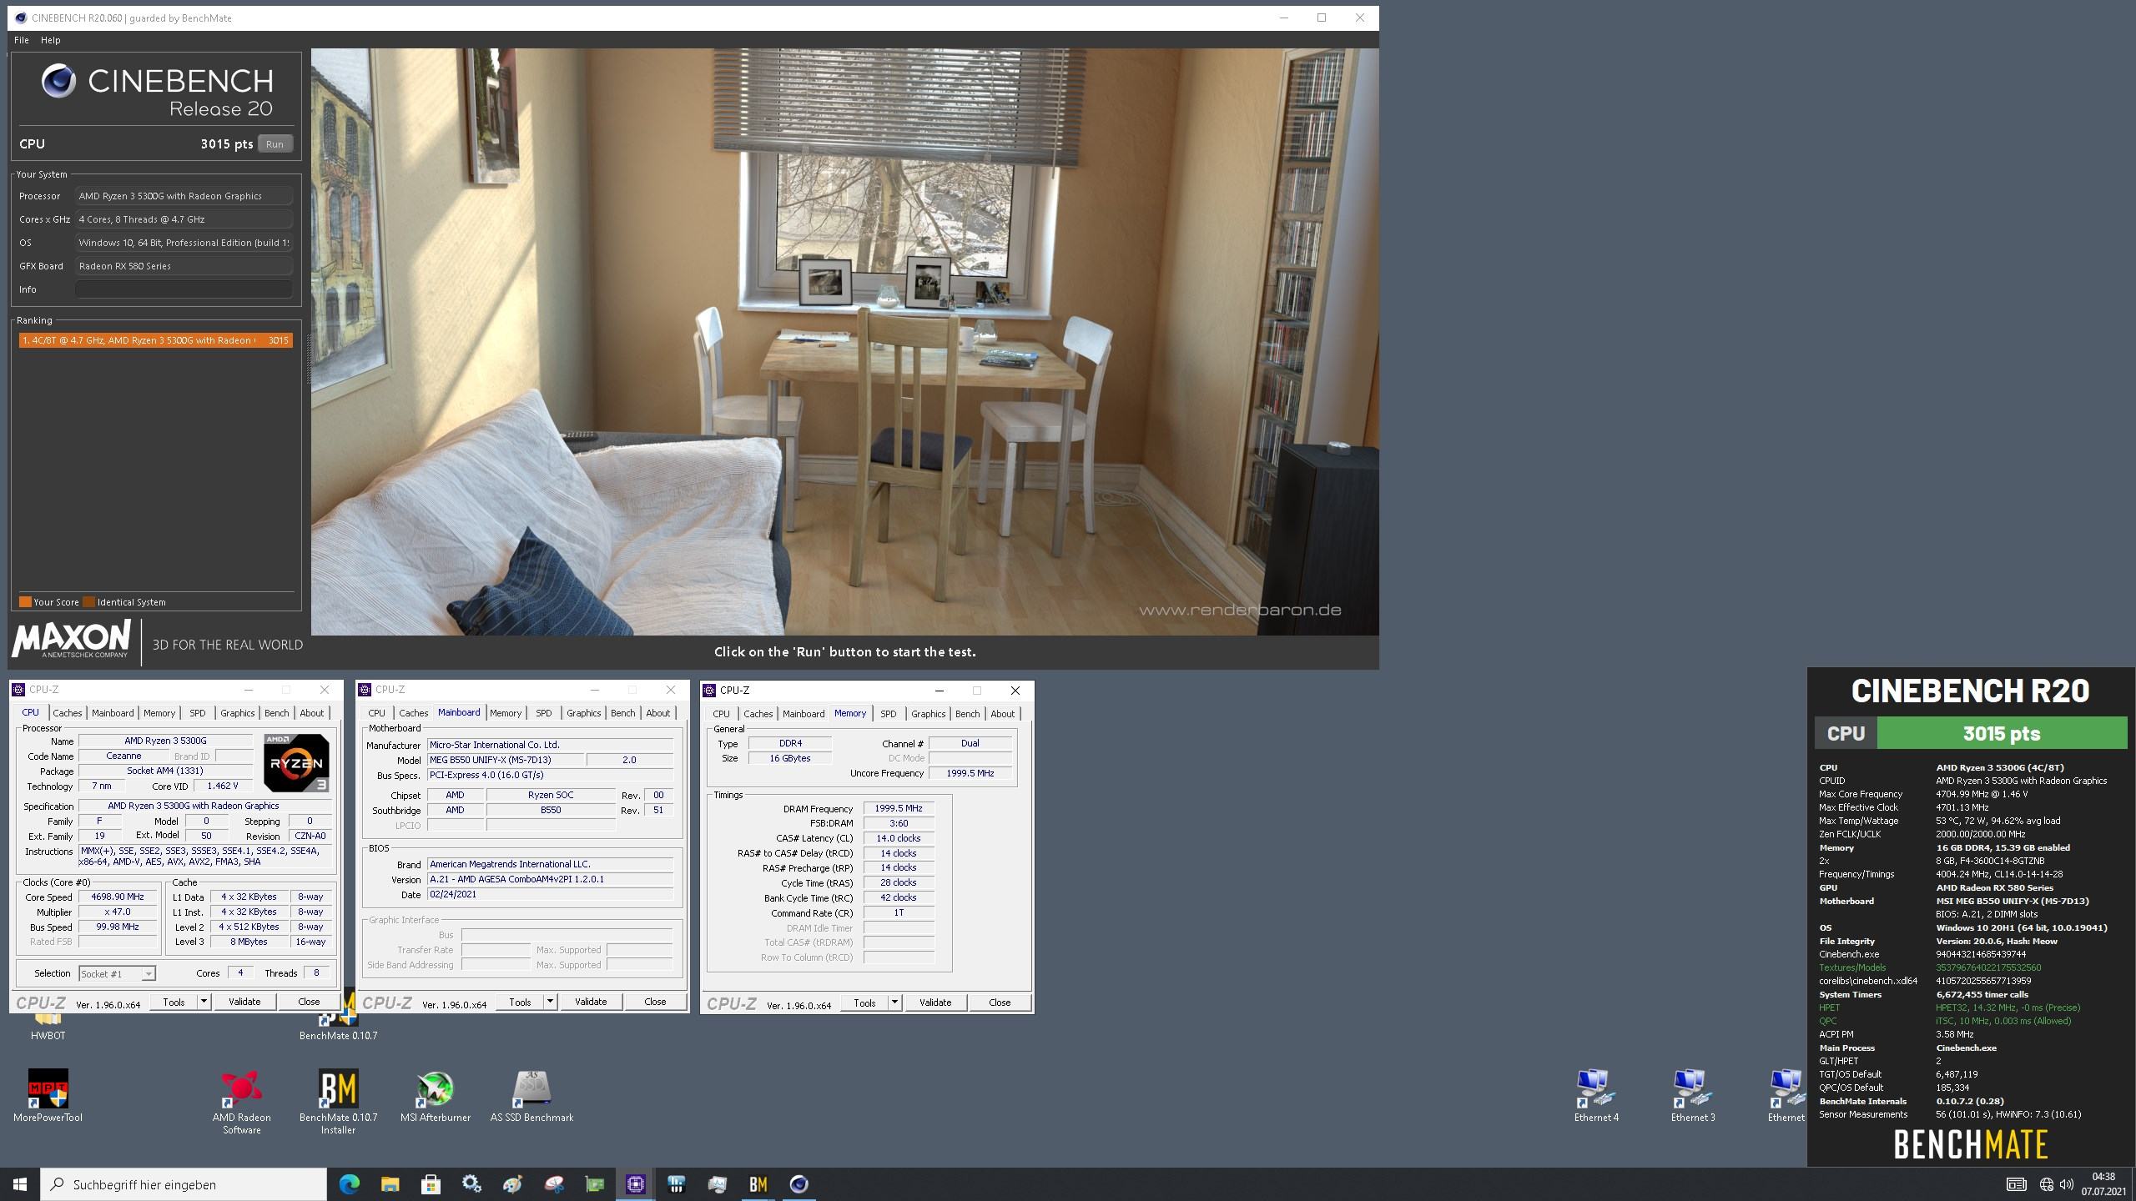Open the Paint app from the taskbar
The image size is (2136, 1201).
coord(512,1184)
